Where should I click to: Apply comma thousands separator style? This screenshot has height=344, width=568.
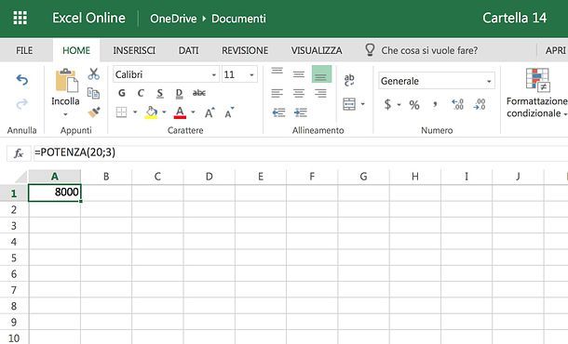(x=435, y=104)
